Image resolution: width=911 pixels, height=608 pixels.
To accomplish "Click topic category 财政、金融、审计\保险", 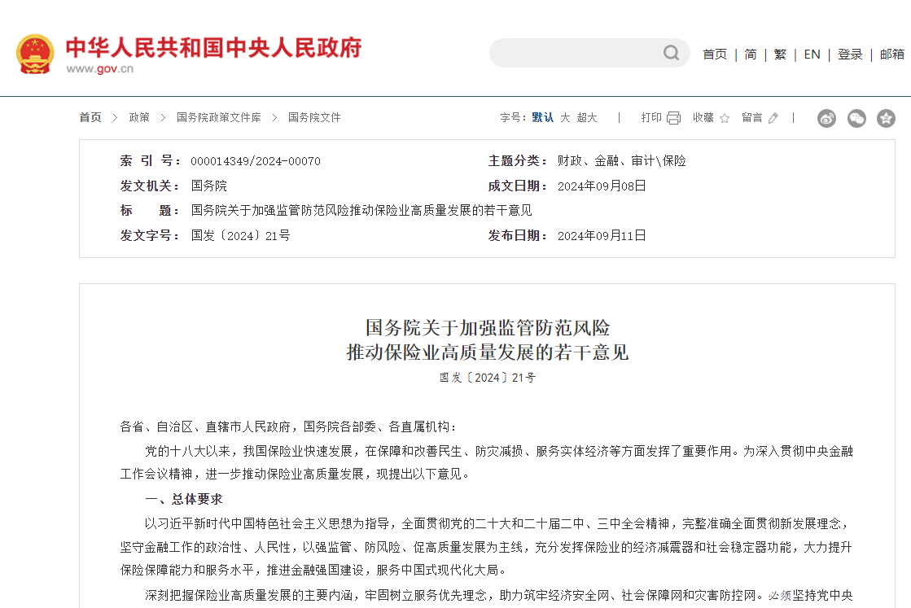I will click(x=622, y=161).
